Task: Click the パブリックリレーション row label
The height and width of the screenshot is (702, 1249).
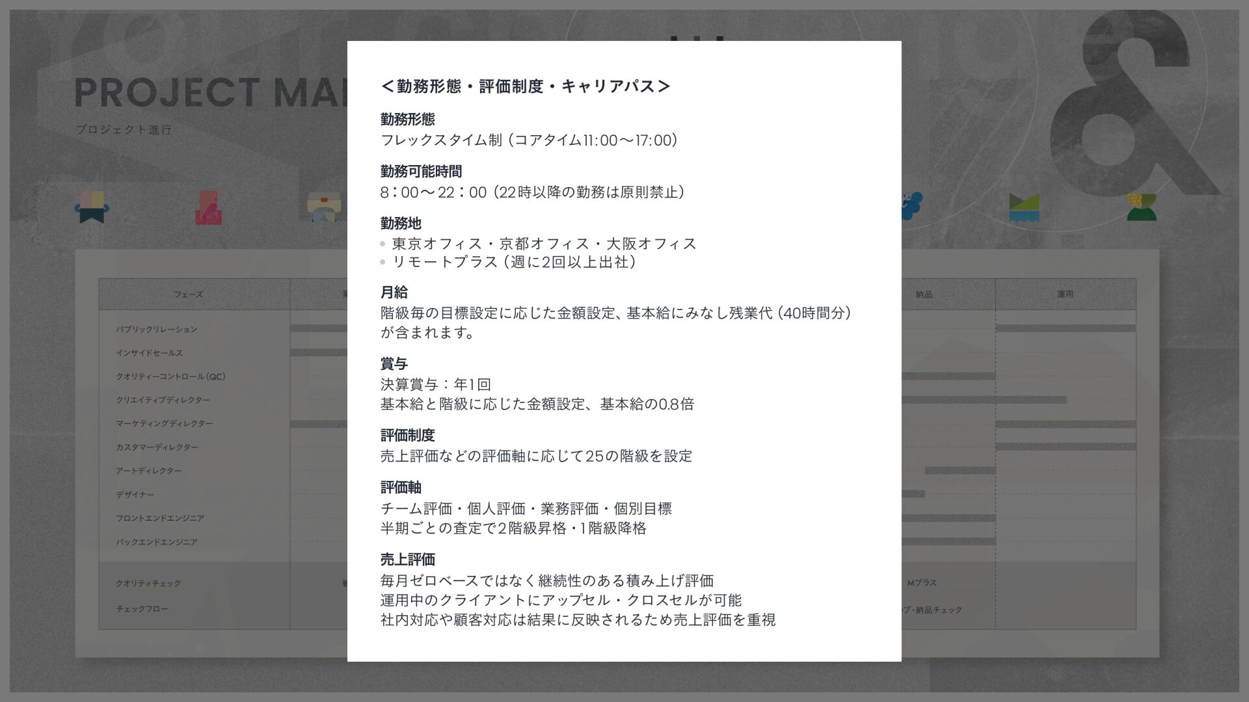Action: pos(156,330)
